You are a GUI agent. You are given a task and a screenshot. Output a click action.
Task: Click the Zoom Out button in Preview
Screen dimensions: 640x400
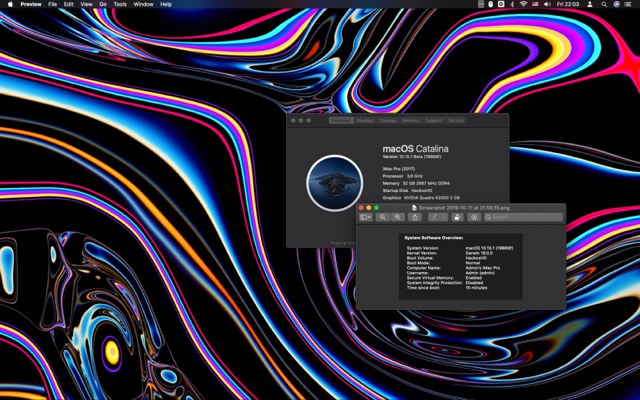pos(383,217)
